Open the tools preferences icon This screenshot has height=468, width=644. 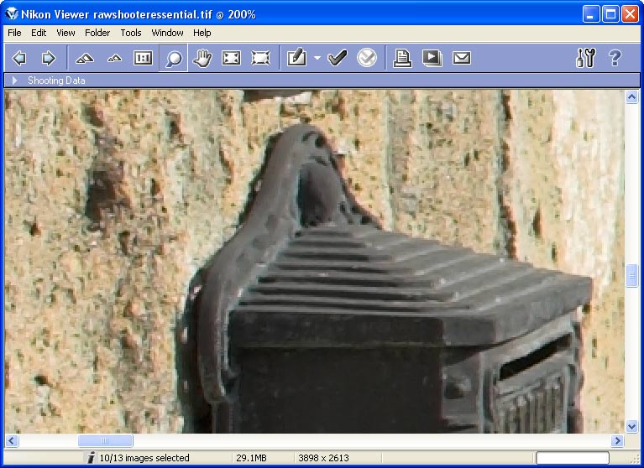point(586,58)
